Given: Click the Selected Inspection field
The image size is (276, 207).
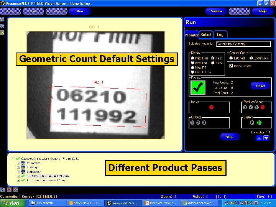Looking at the screenshot, I should pos(243,44).
